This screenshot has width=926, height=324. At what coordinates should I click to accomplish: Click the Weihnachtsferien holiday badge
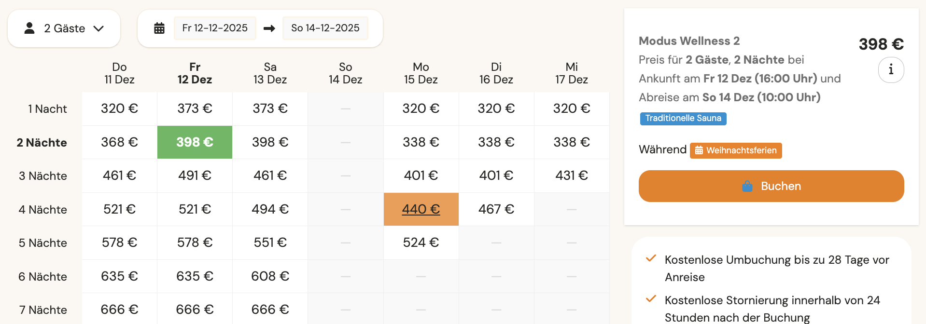(736, 150)
